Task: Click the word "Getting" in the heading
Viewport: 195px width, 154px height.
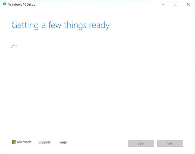Action: (x=25, y=26)
